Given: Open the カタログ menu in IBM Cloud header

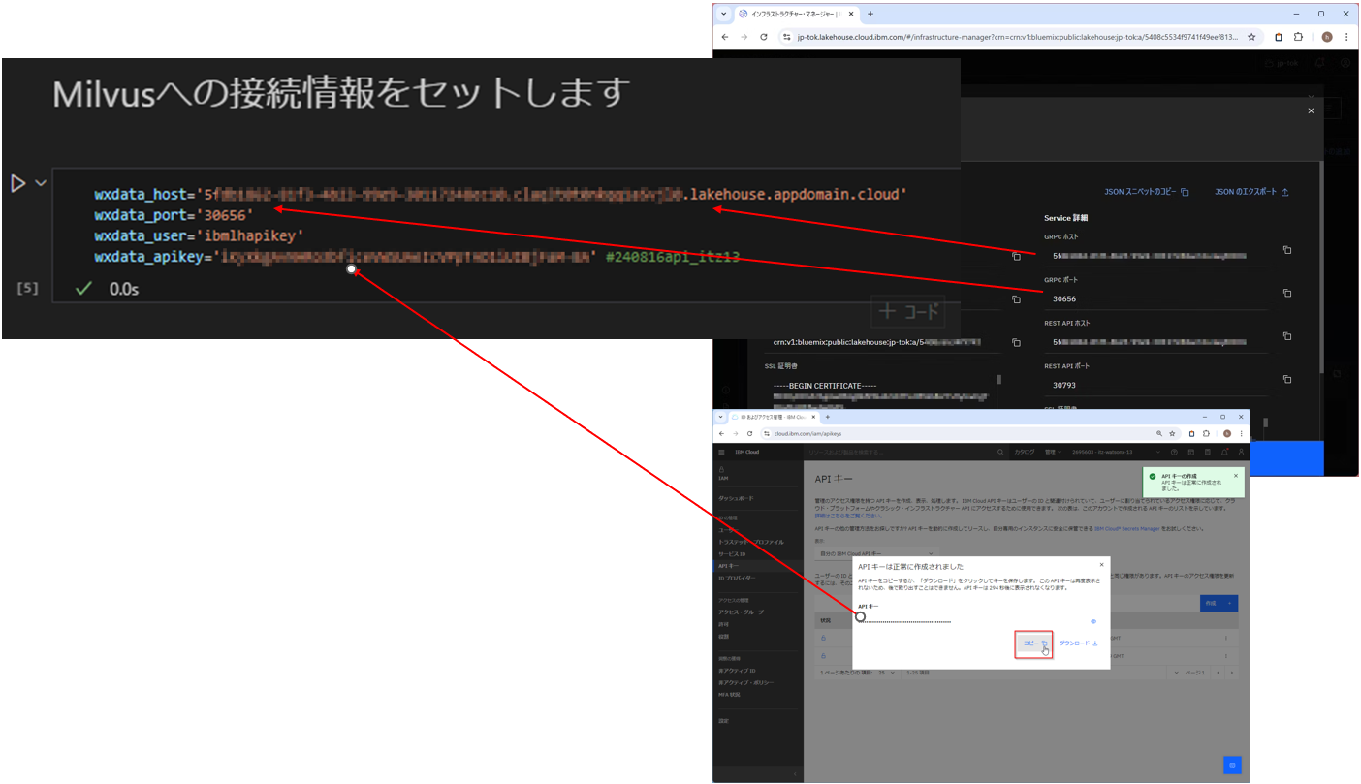Looking at the screenshot, I should point(1026,451).
